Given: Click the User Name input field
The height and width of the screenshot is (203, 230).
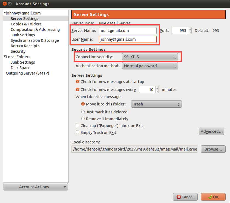Looking at the screenshot, I should tap(128, 39).
